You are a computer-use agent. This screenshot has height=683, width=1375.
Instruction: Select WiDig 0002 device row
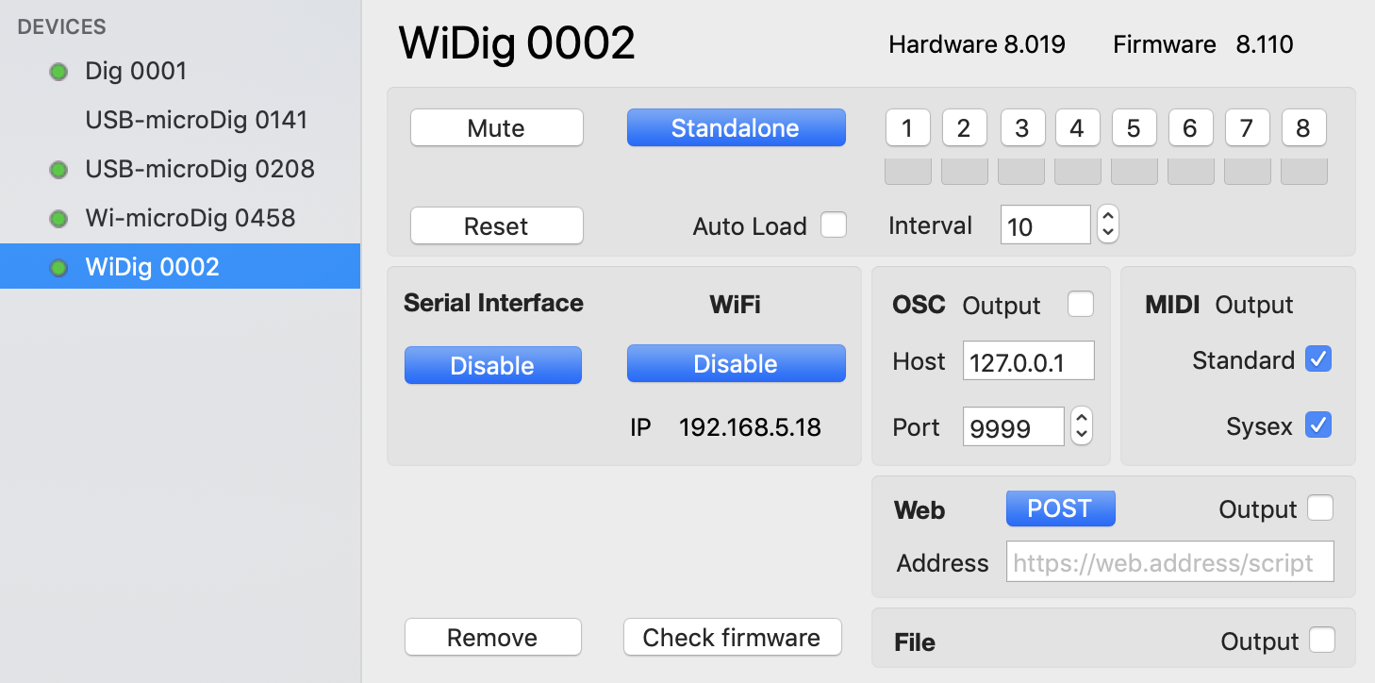180,267
